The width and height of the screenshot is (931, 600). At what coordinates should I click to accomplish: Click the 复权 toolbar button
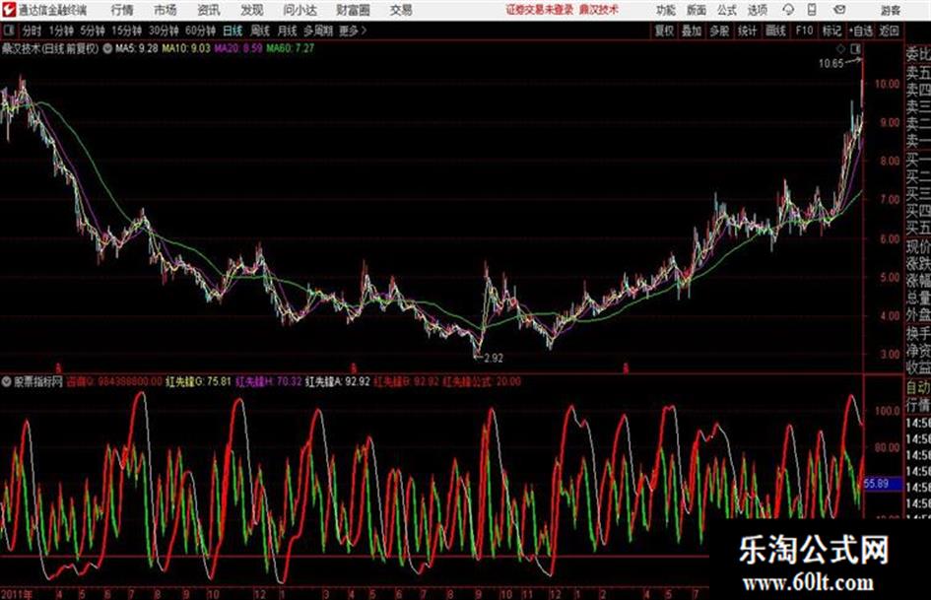click(x=664, y=31)
